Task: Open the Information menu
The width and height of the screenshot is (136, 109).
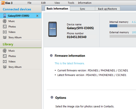Action: [x=85, y=3]
